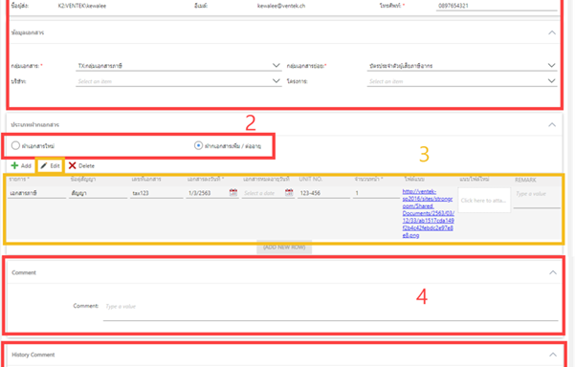This screenshot has width=575, height=367.
Task: Click the green plus Add icon
Action: click(14, 165)
